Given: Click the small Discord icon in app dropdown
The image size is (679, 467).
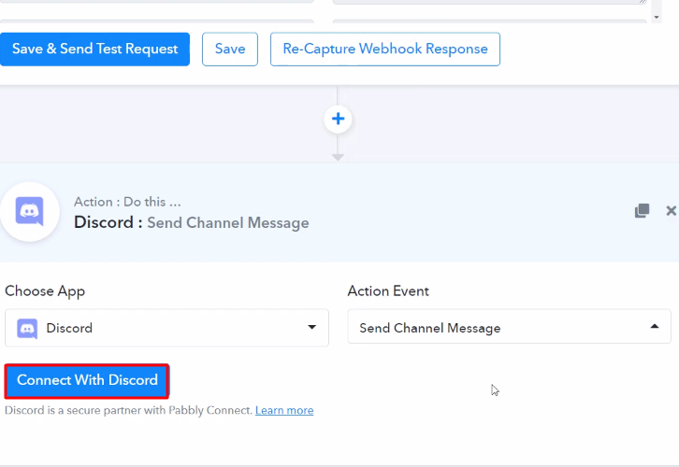Looking at the screenshot, I should click(27, 328).
